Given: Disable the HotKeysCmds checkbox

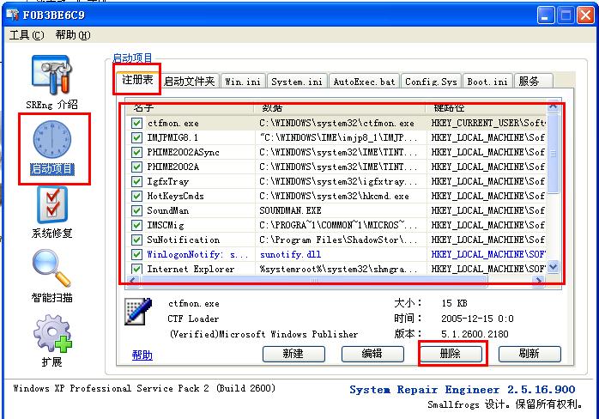Looking at the screenshot, I should pos(136,196).
